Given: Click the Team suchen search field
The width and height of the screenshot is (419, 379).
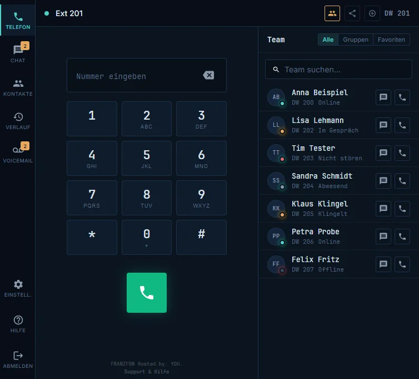Looking at the screenshot, I should pyautogui.click(x=338, y=70).
